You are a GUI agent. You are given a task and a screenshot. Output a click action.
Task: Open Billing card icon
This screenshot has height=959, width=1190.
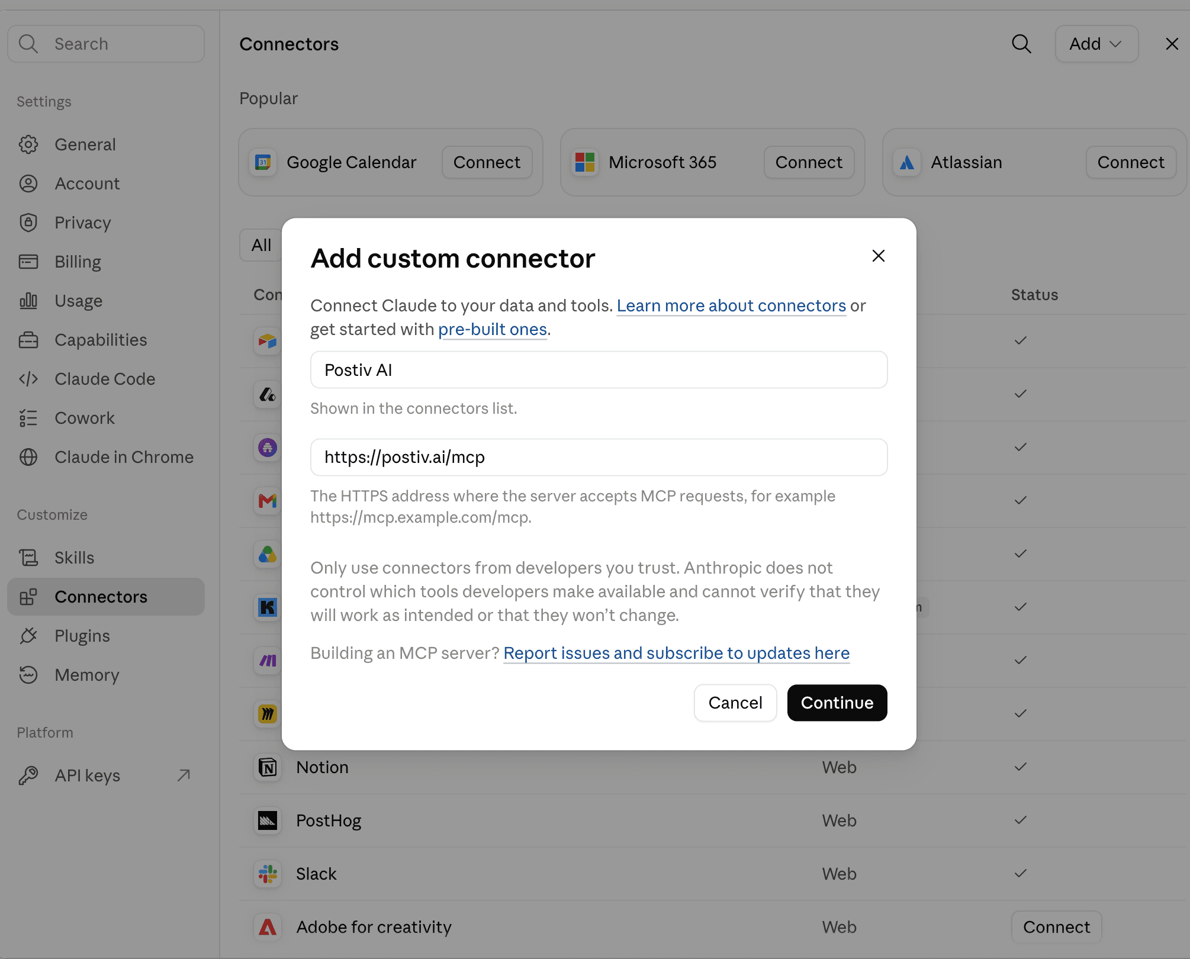[28, 262]
